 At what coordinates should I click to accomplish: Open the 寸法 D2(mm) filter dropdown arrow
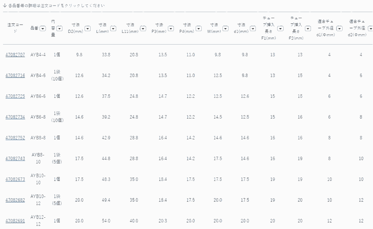tap(87, 29)
